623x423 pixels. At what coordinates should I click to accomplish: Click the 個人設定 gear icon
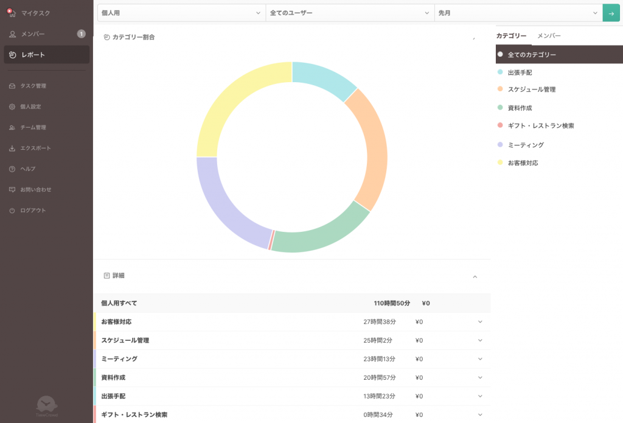point(12,107)
